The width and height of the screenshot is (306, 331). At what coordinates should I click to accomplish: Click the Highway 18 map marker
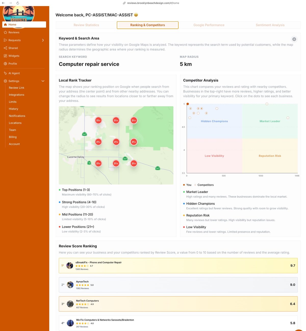(89, 163)
